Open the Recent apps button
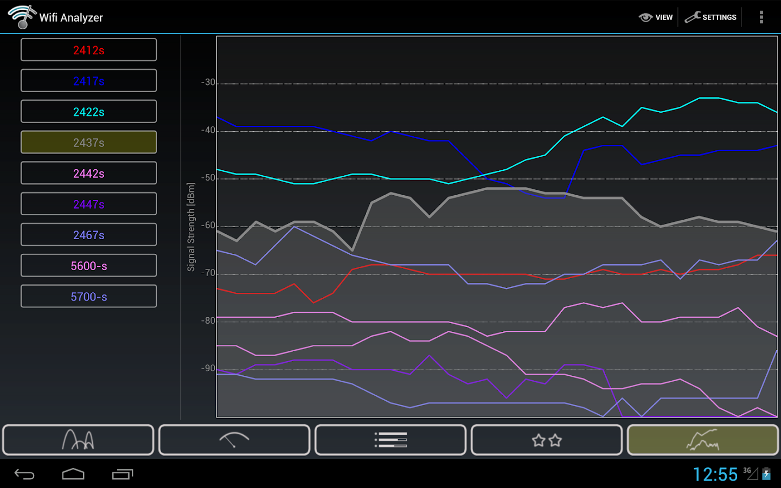This screenshot has width=781, height=488. click(123, 474)
